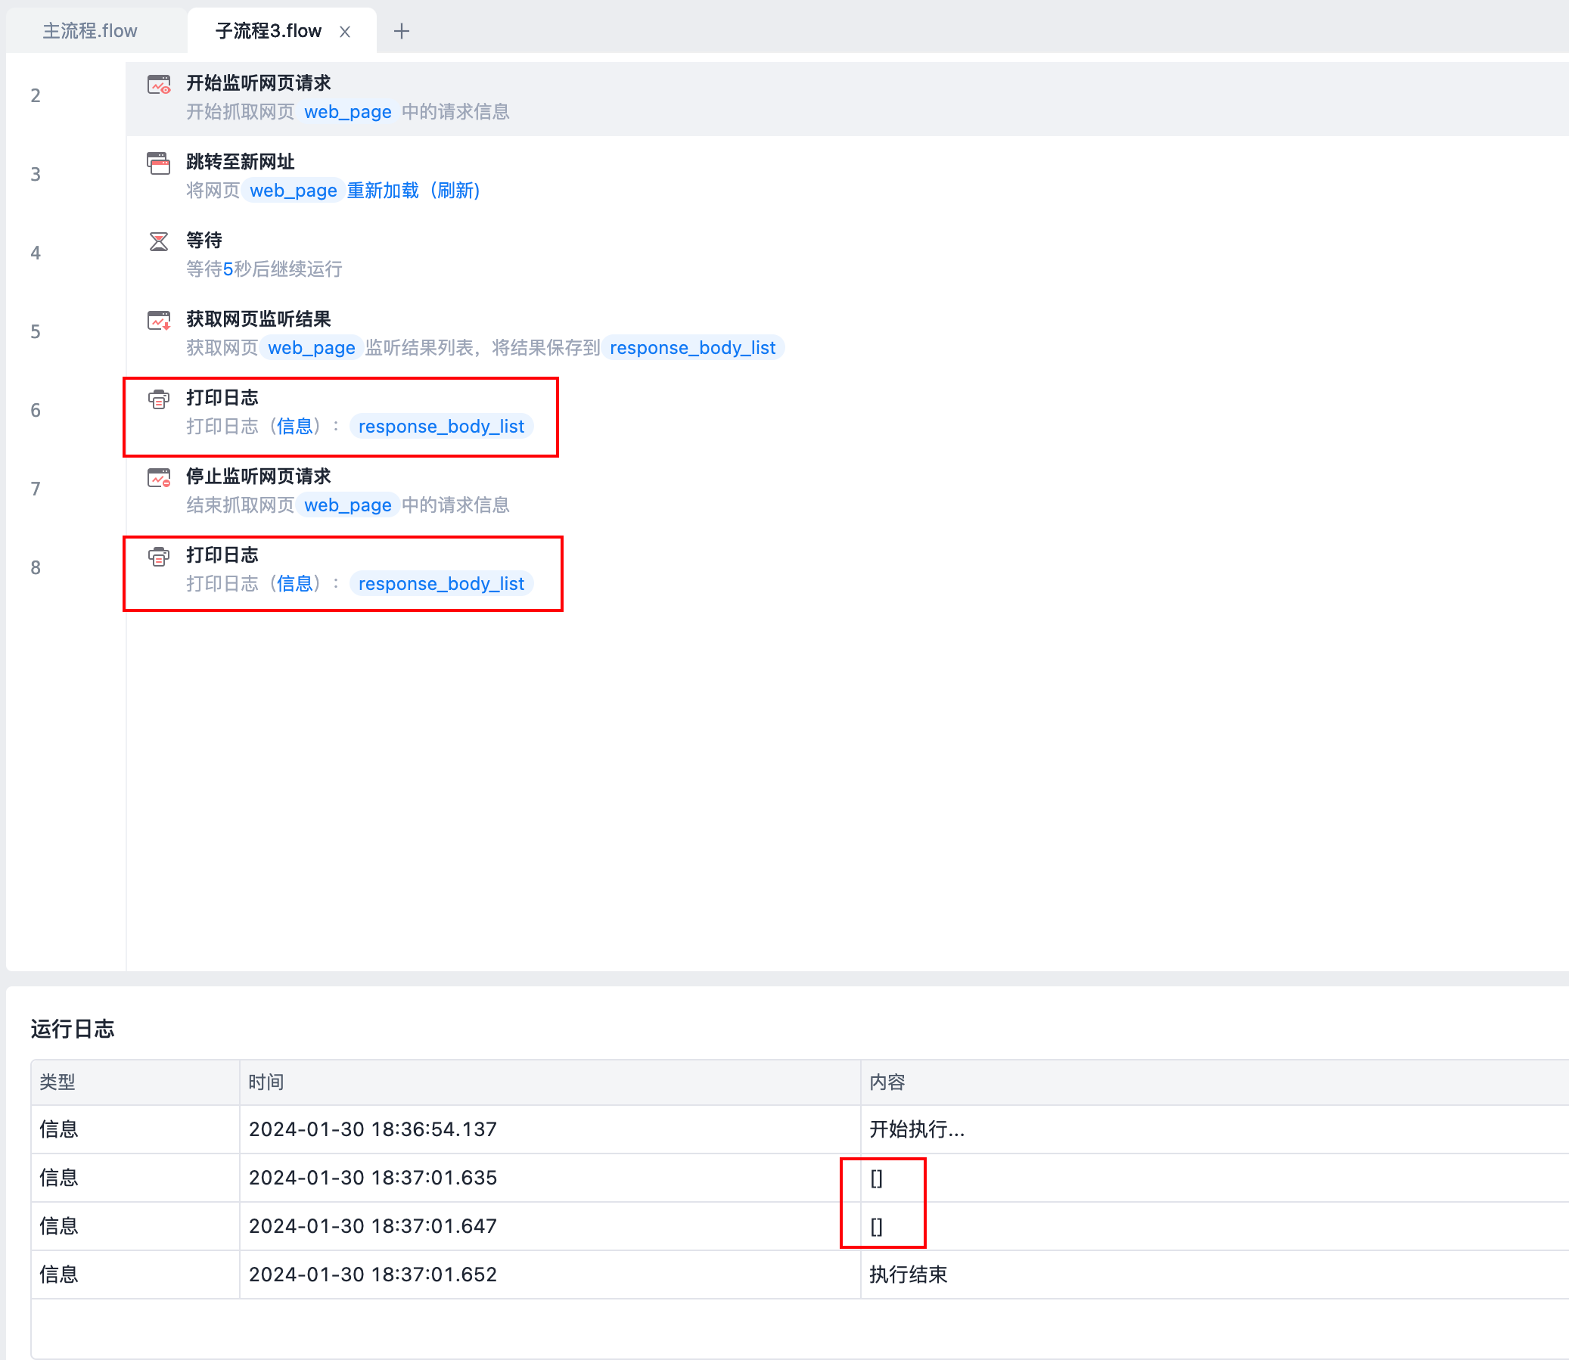Click the stop listening web request icon
This screenshot has height=1360, width=1569.
point(159,478)
